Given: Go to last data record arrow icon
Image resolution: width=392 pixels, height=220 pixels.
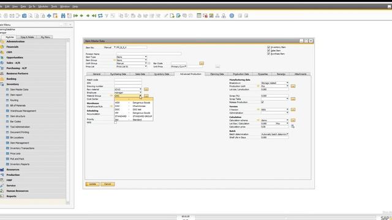Looking at the screenshot, I should [94, 16].
